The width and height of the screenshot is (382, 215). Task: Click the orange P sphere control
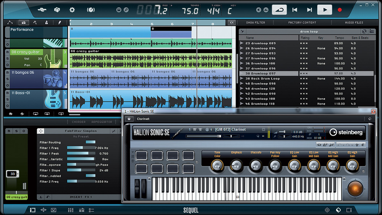355,189
